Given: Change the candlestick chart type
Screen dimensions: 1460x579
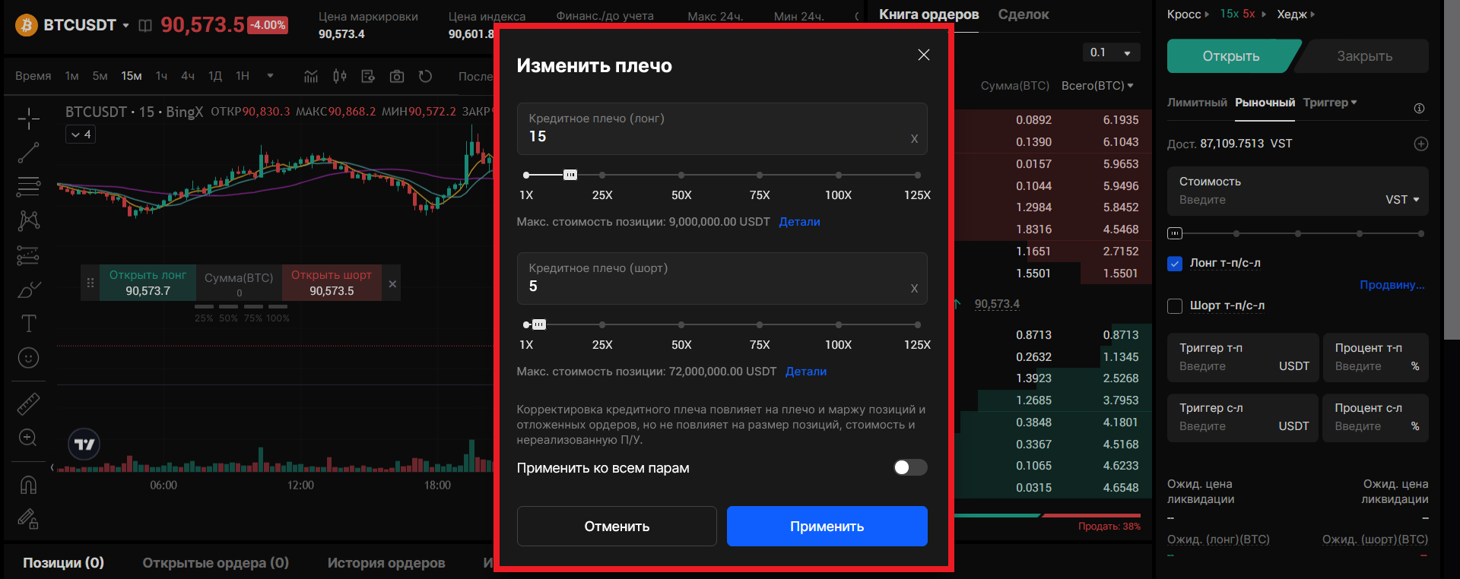Looking at the screenshot, I should (340, 76).
